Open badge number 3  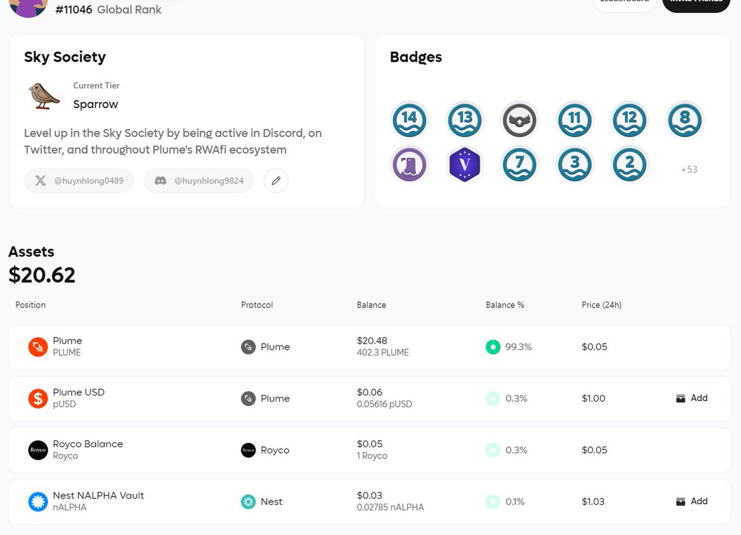[x=574, y=165]
